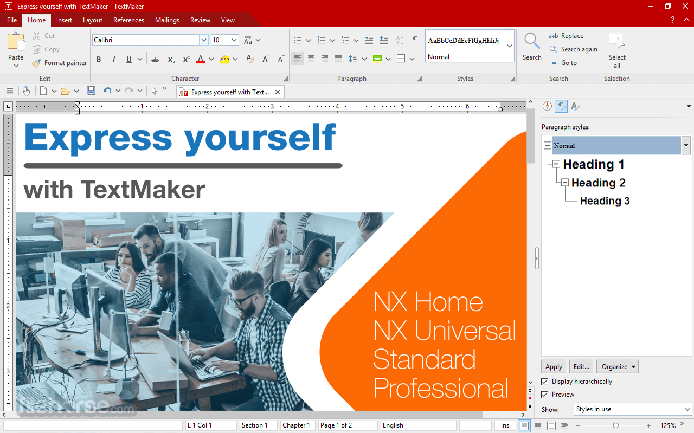The height and width of the screenshot is (433, 694).
Task: Align paragraph right
Action: [325, 59]
